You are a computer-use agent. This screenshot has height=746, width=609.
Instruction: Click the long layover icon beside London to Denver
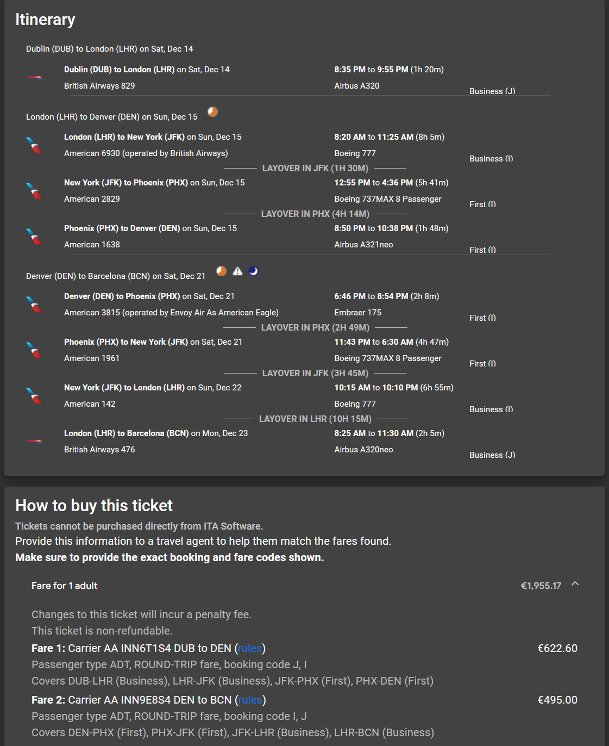point(213,111)
